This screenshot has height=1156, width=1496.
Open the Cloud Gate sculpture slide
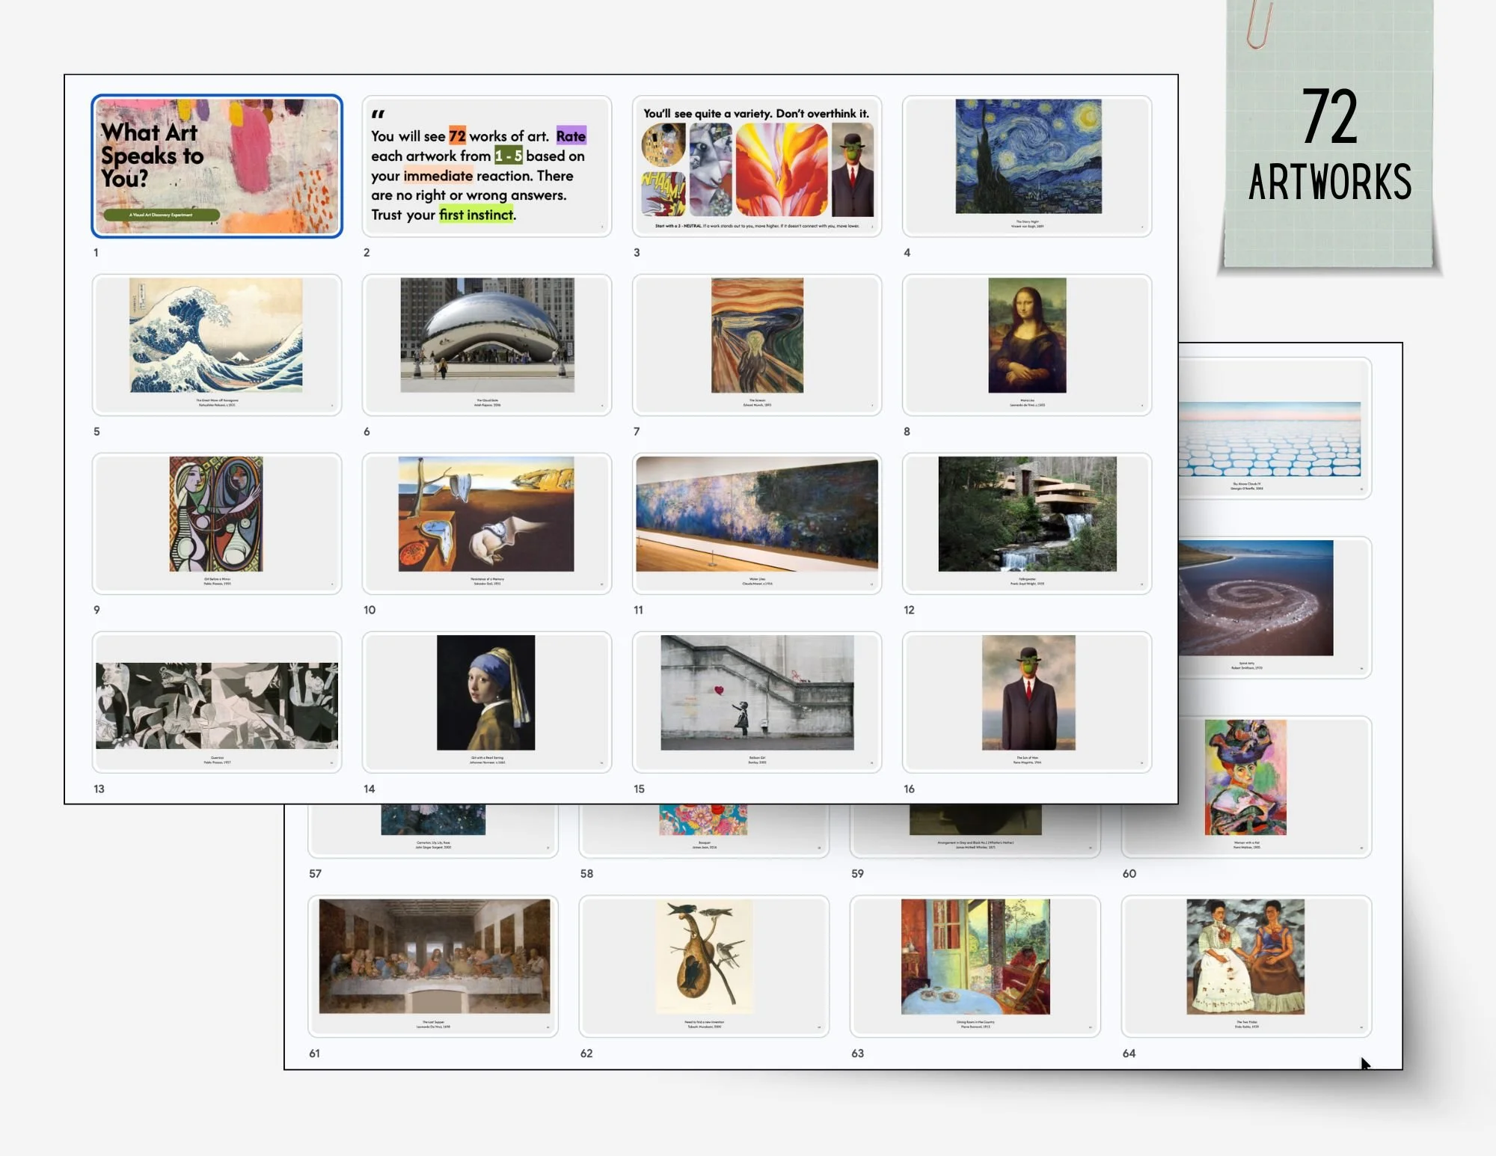[487, 345]
